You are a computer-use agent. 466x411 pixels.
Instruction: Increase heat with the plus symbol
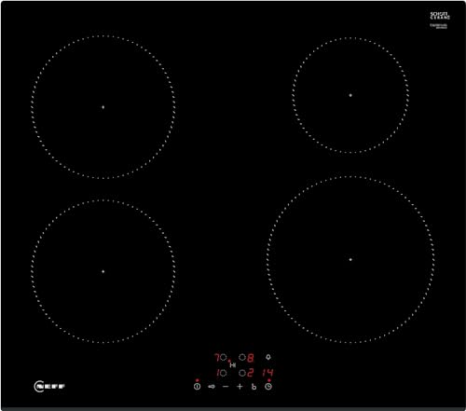pyautogui.click(x=240, y=387)
